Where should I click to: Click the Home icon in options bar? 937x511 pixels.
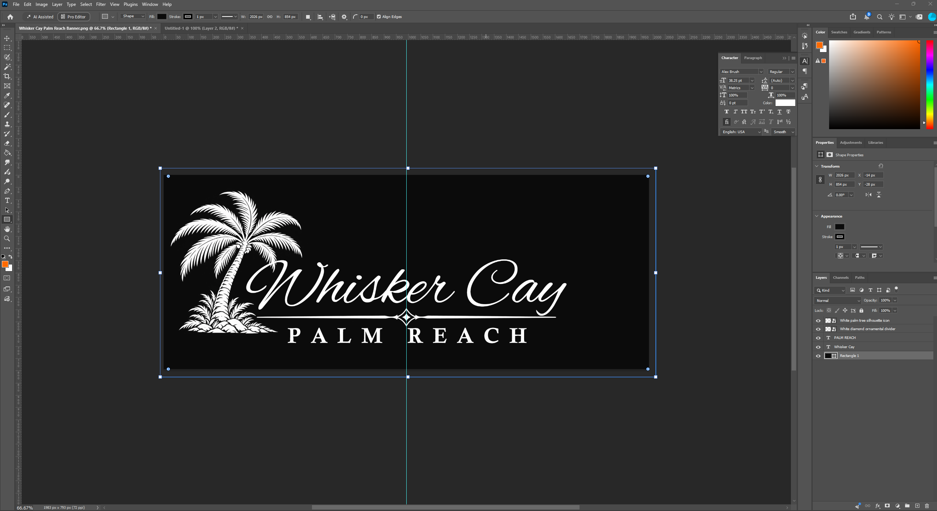coord(10,17)
